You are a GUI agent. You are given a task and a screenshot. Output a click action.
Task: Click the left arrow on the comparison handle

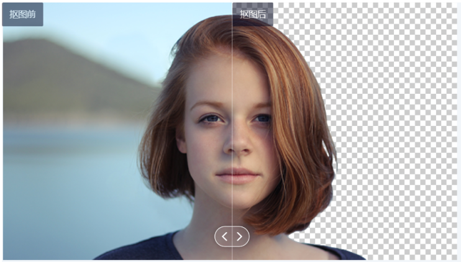tap(225, 236)
